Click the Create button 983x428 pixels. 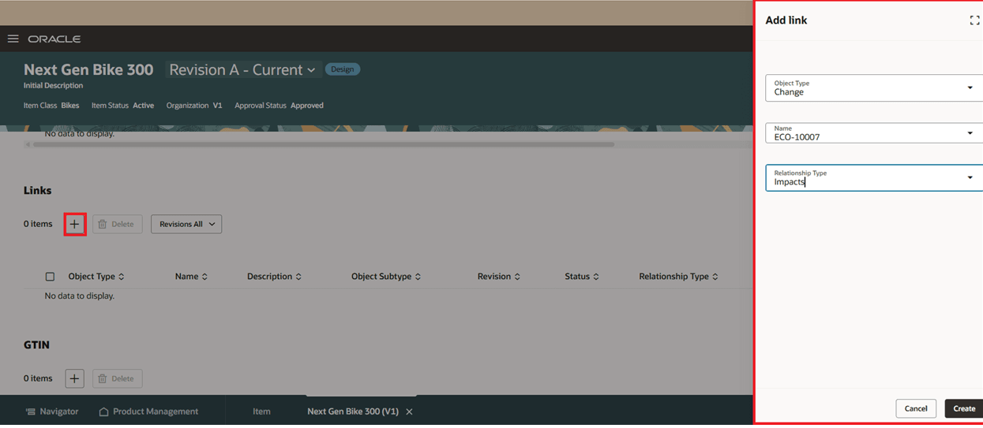(964, 408)
